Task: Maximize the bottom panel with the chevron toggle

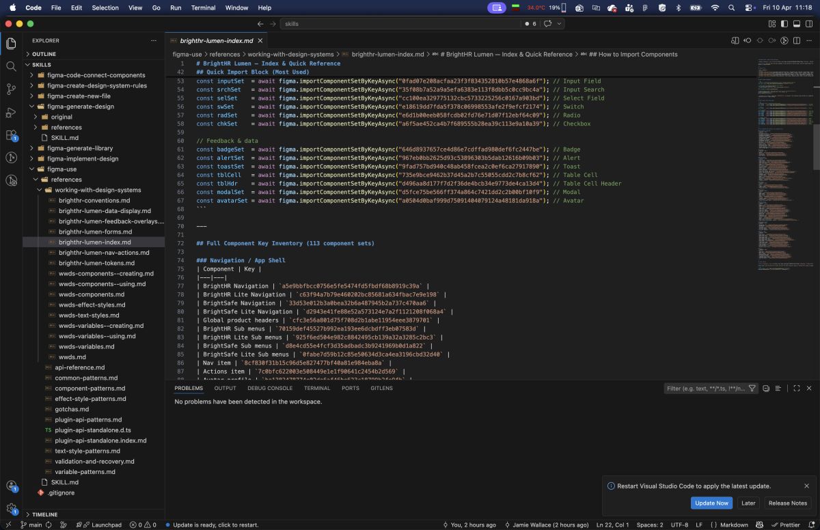Action: pyautogui.click(x=795, y=388)
